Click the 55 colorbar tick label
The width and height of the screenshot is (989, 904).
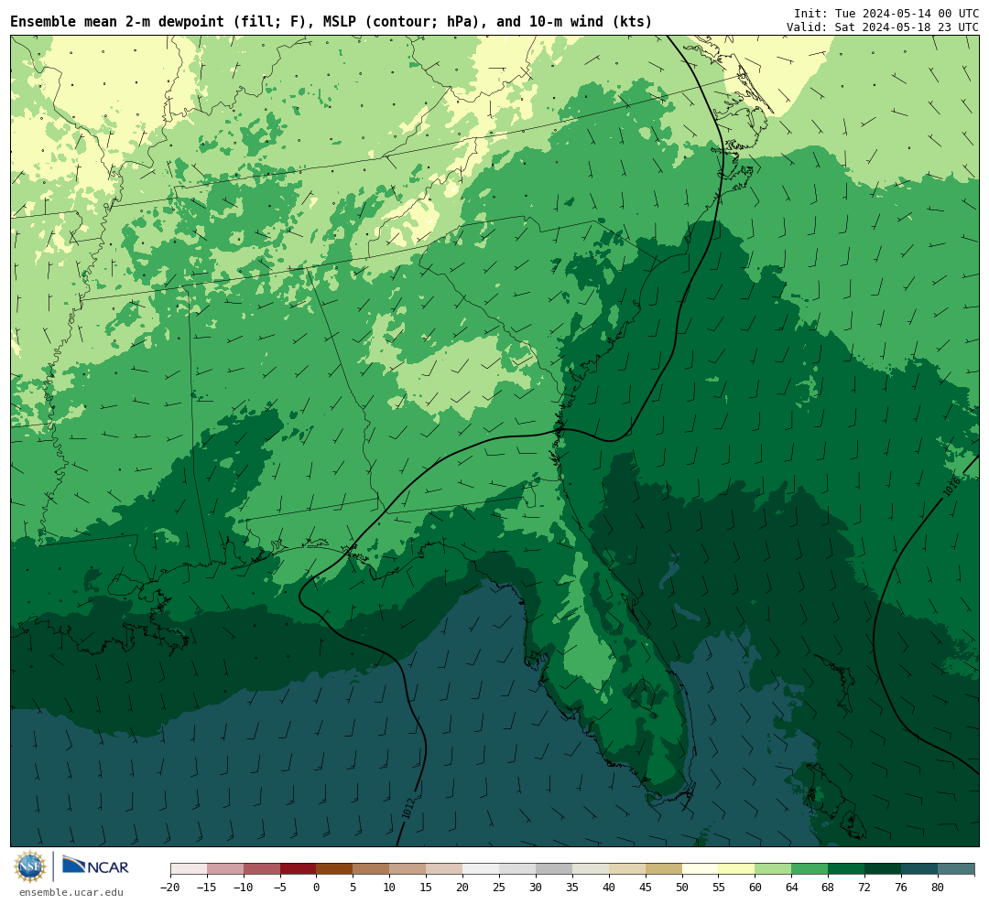(x=719, y=887)
